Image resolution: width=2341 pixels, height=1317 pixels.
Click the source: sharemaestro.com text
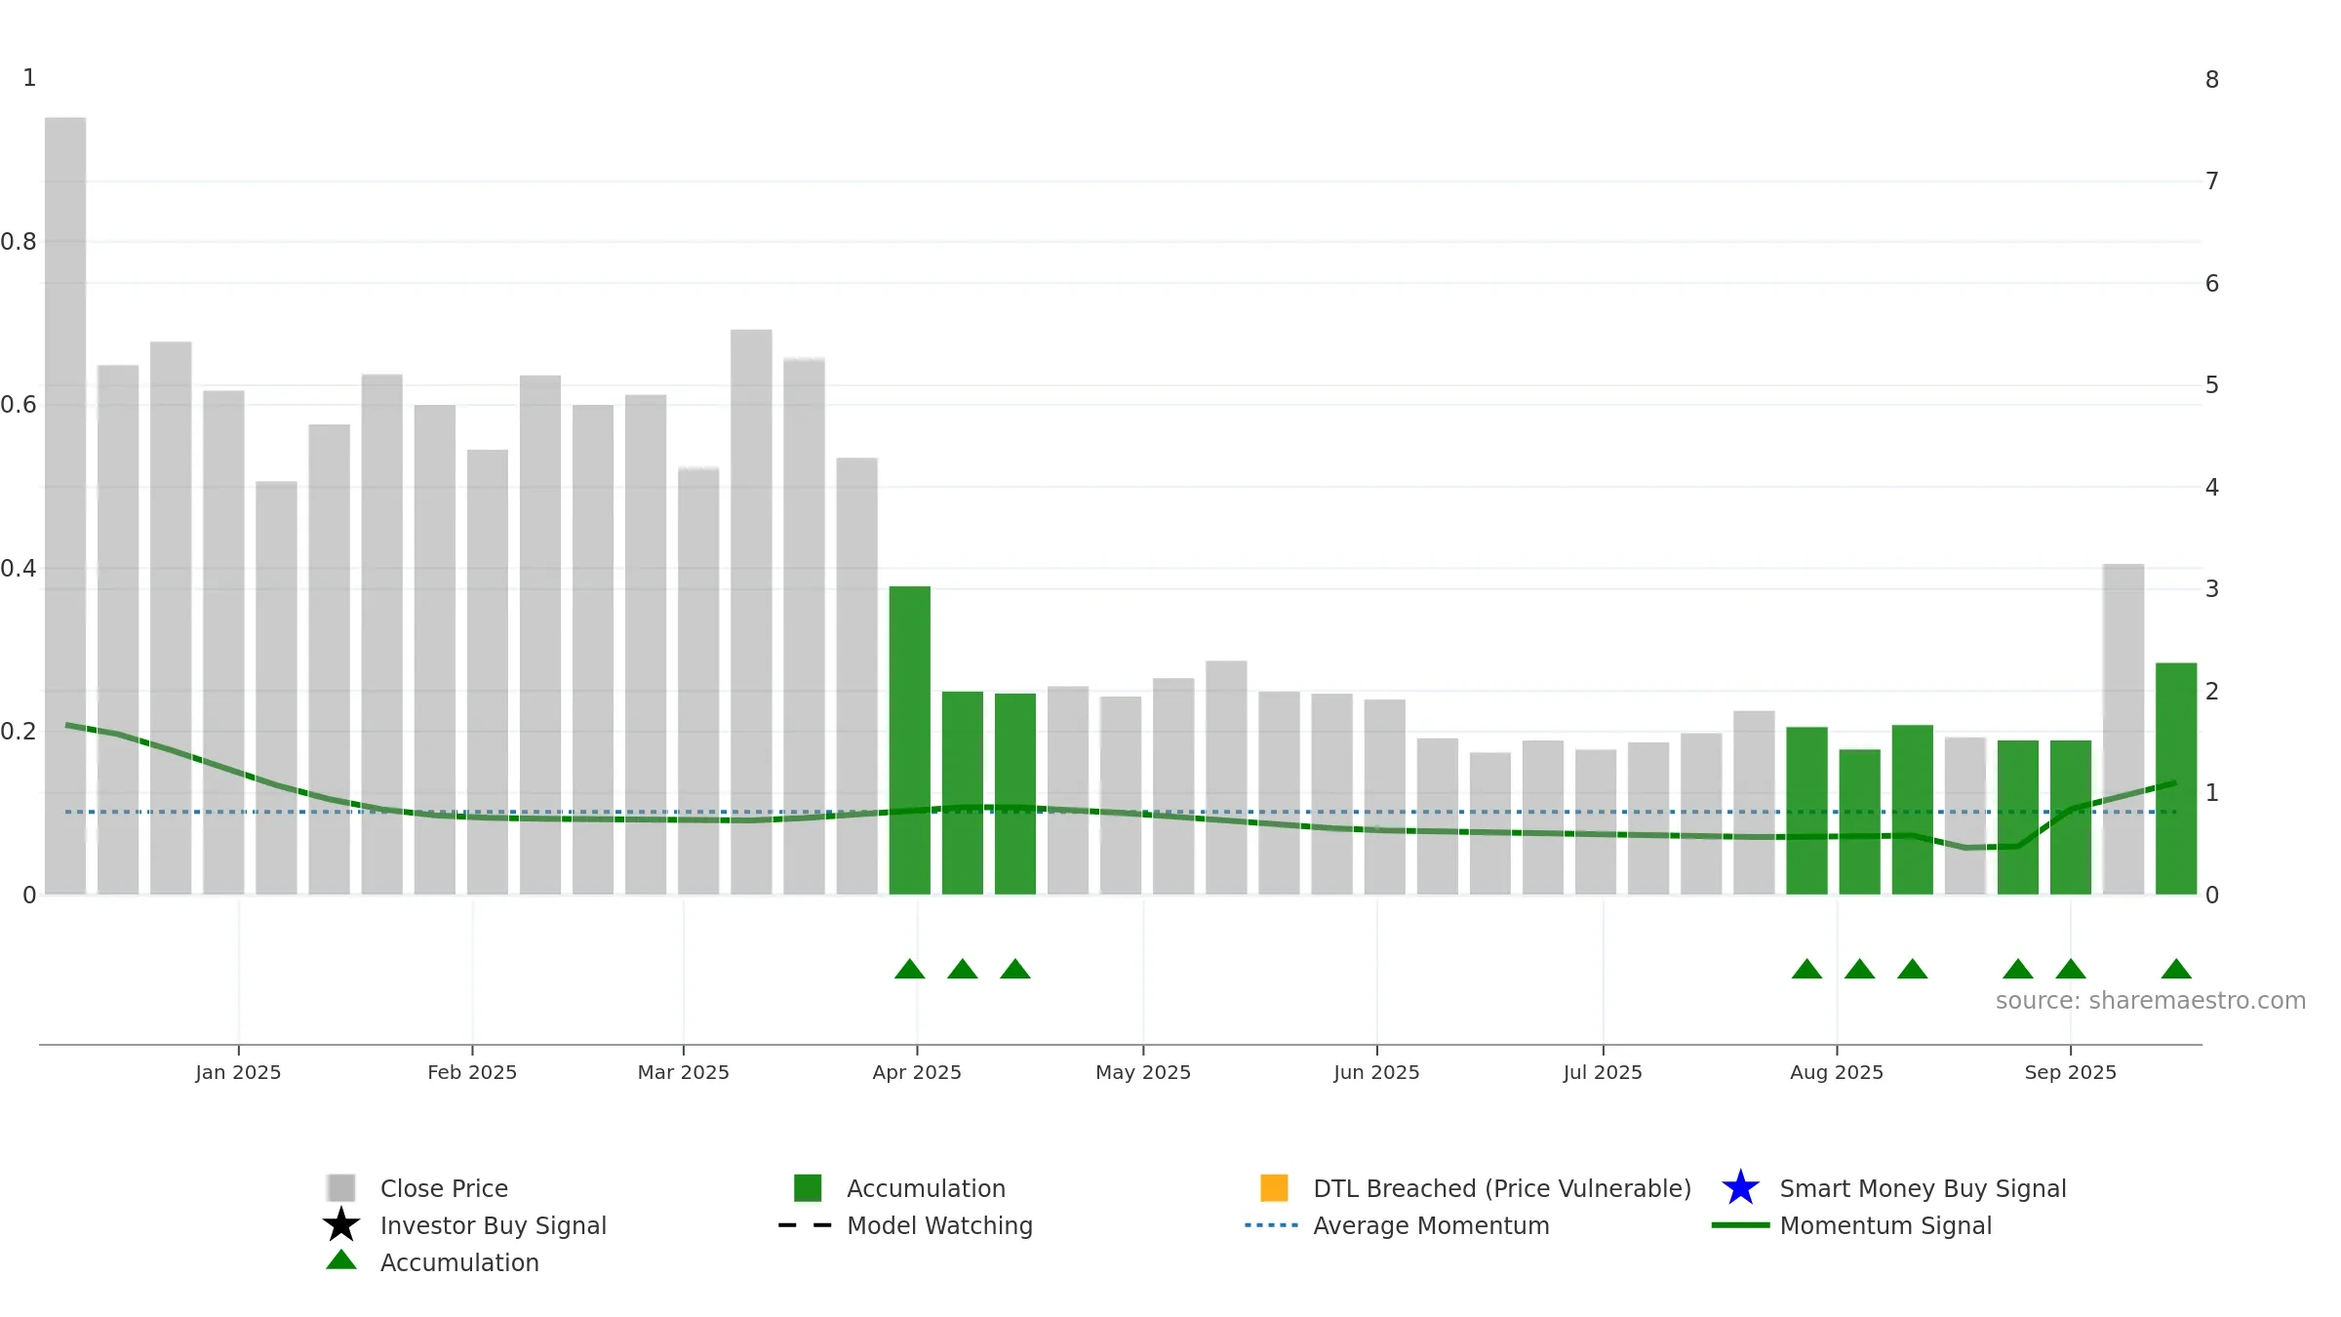[x=2151, y=1001]
